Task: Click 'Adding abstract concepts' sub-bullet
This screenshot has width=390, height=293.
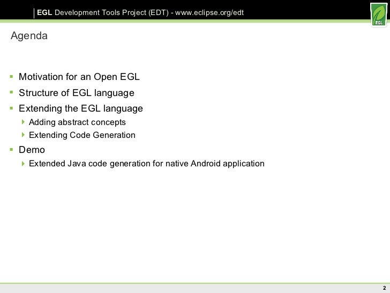Action: (77, 122)
